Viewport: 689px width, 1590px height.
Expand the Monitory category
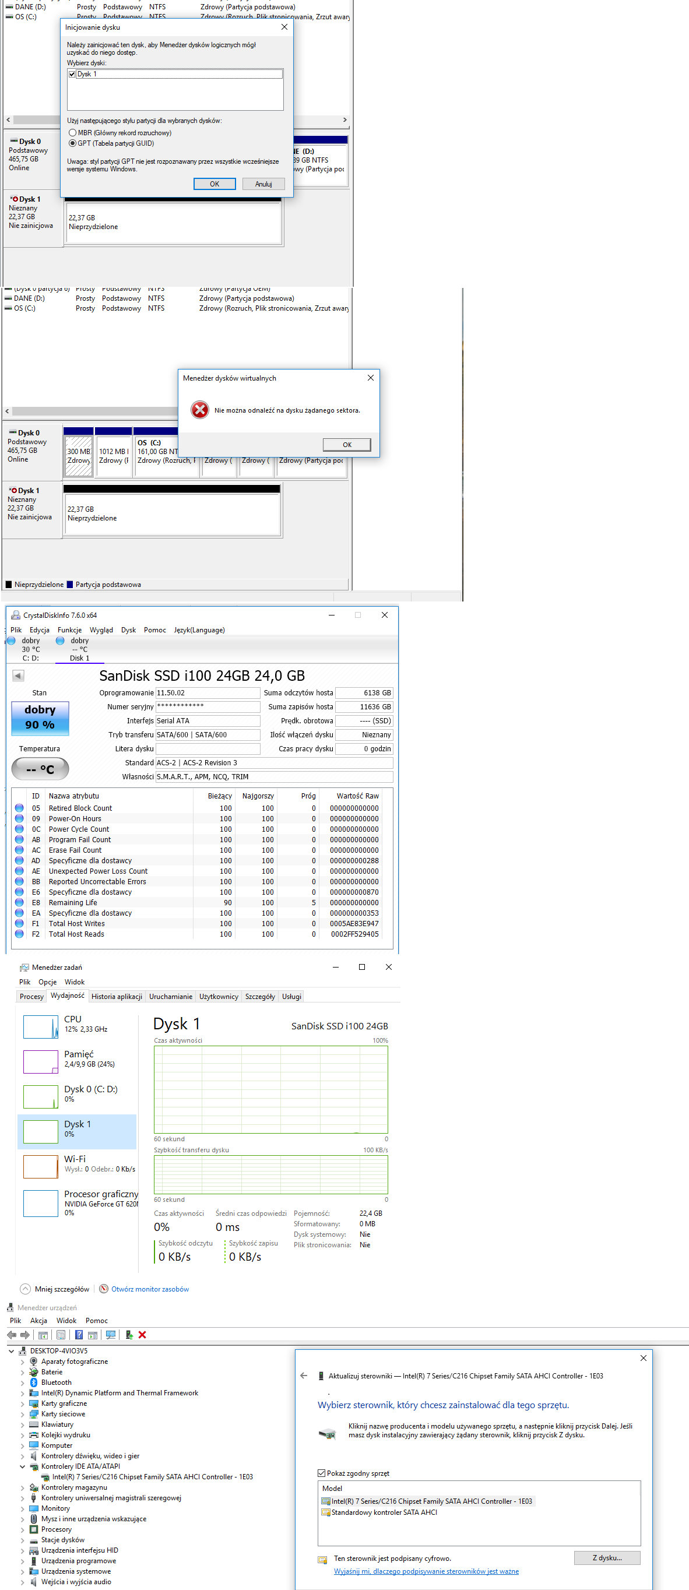22,1508
